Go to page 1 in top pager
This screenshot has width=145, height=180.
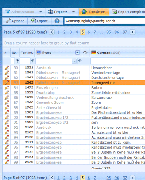(x=58, y=32)
